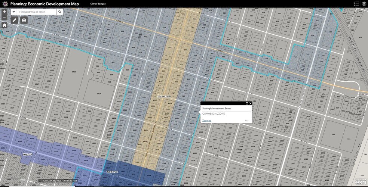Focus the 'Find address or place' field
The width and height of the screenshot is (368, 187).
tap(37, 12)
